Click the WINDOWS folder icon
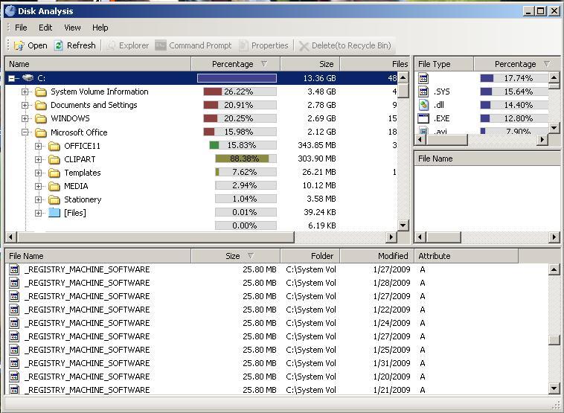 [41, 118]
